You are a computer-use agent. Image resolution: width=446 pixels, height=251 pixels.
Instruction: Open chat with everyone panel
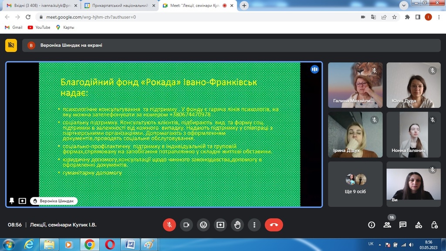(x=403, y=225)
